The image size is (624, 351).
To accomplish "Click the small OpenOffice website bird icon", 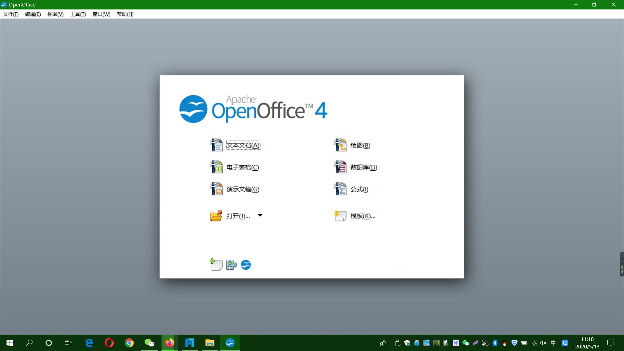I will pos(246,265).
